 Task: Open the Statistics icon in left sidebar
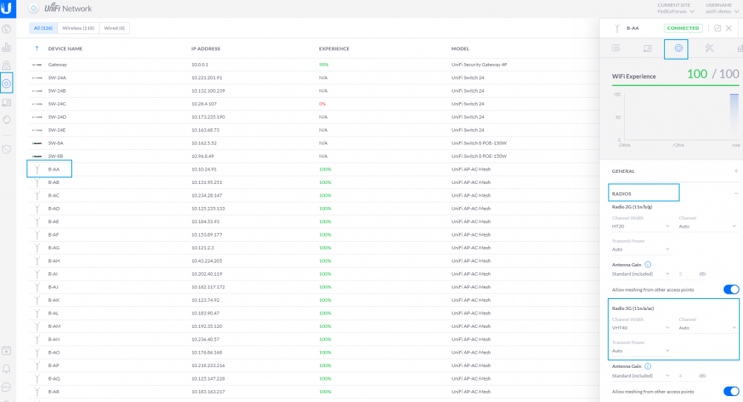(x=7, y=47)
